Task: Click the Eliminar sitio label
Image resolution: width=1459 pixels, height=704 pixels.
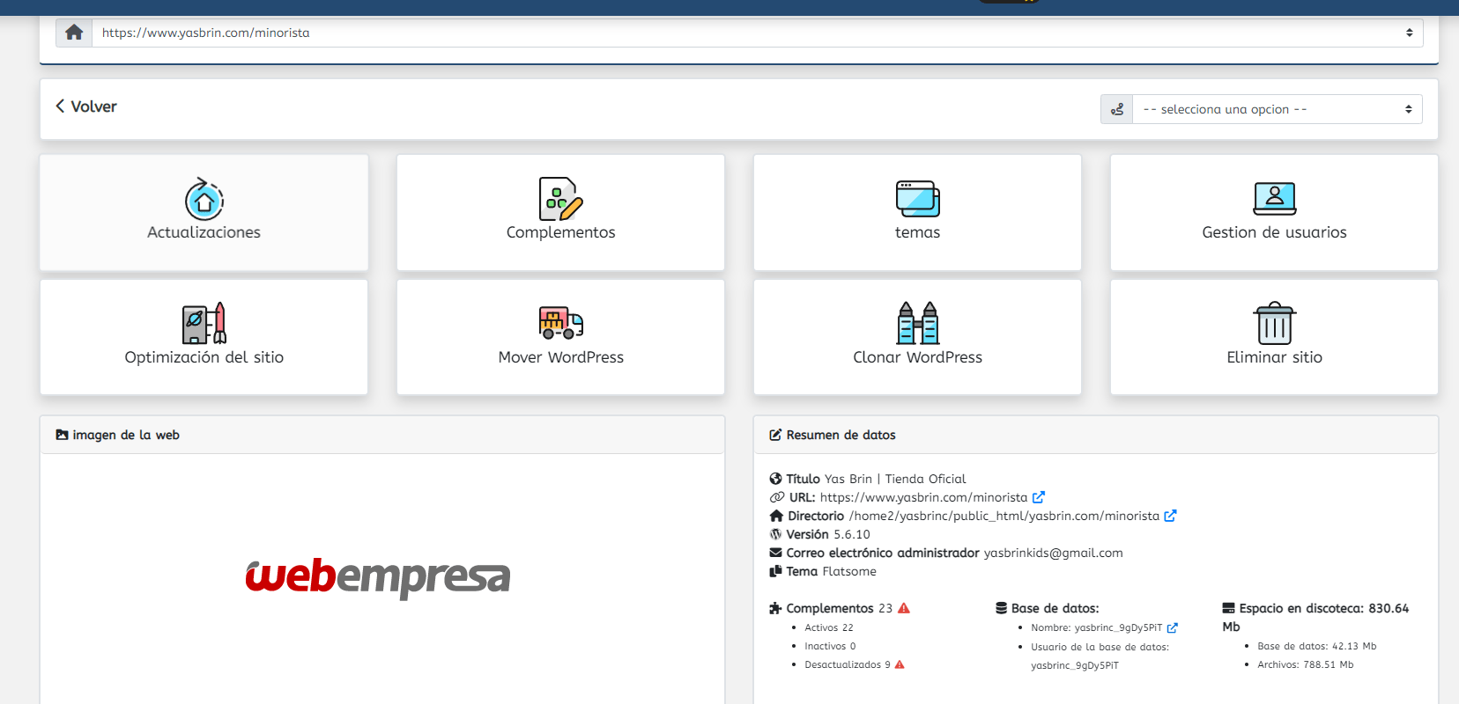Action: click(1274, 357)
